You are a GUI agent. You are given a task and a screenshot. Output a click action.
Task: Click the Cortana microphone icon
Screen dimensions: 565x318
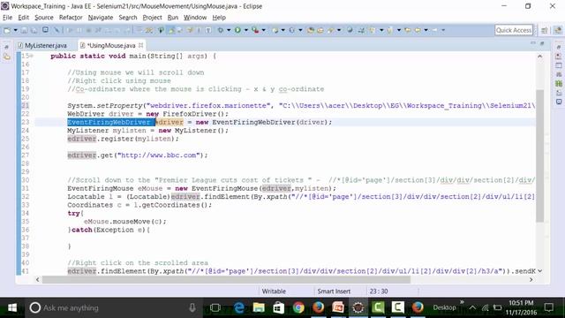pyautogui.click(x=192, y=307)
